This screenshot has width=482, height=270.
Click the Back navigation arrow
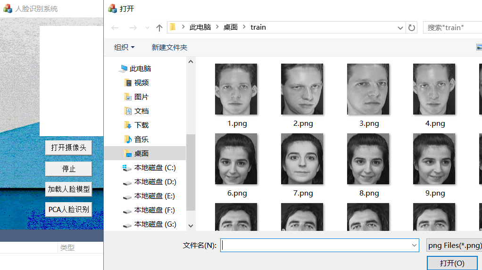point(115,28)
